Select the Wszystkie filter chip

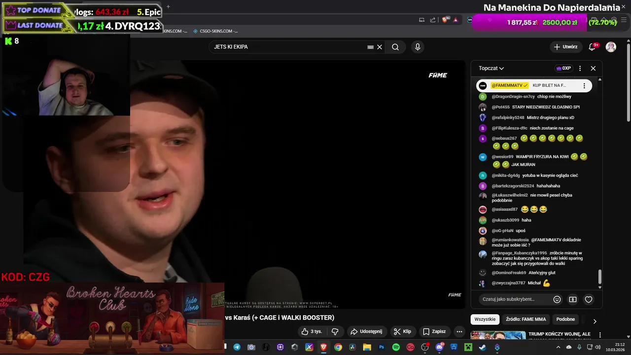[x=485, y=319]
